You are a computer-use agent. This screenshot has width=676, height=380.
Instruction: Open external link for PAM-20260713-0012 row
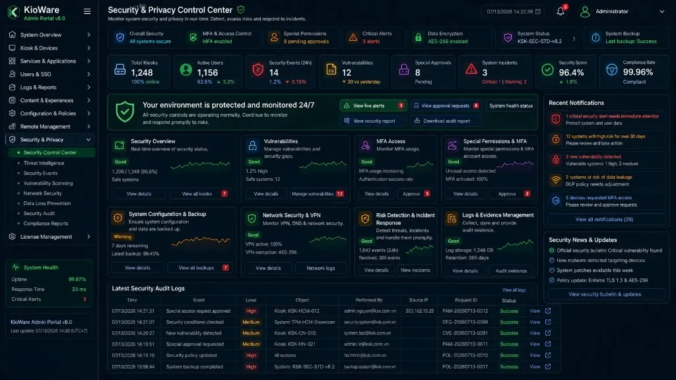coord(548,311)
